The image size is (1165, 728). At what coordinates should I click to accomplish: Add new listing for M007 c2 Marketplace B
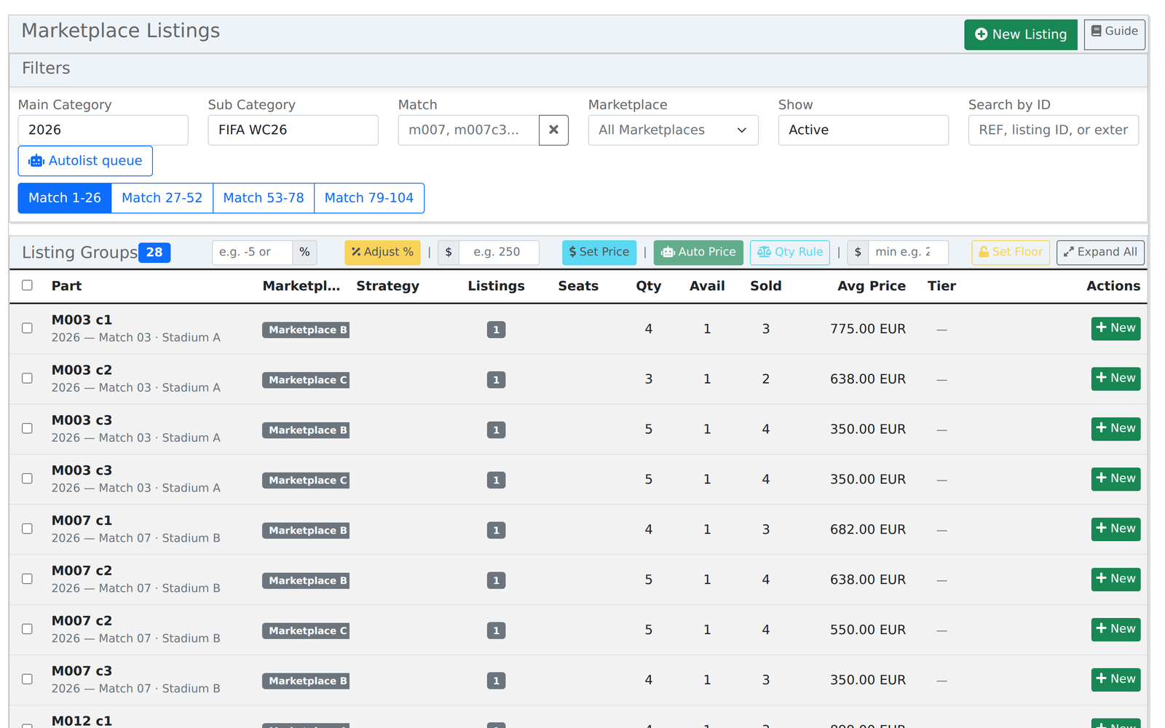point(1115,579)
